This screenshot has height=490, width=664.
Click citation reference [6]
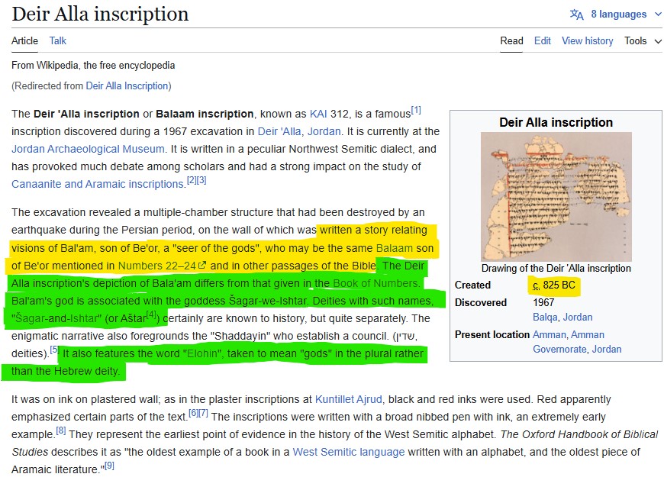pyautogui.click(x=194, y=412)
